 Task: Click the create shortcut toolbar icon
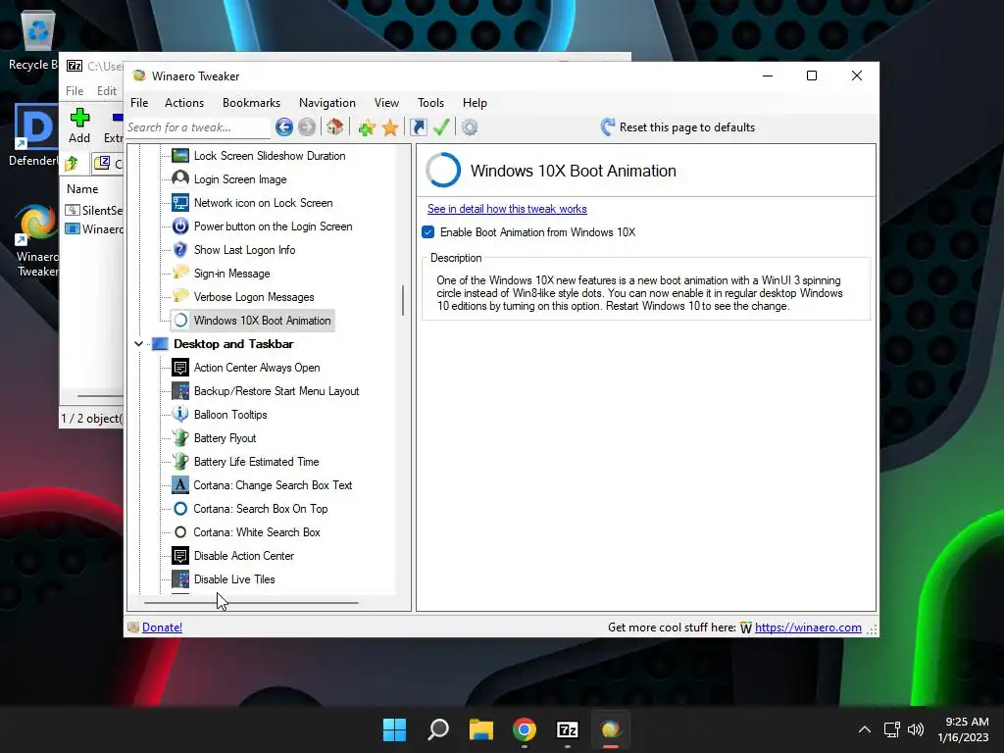[418, 127]
